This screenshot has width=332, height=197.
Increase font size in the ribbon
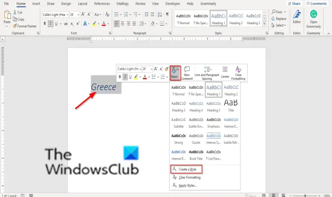[x=83, y=14]
